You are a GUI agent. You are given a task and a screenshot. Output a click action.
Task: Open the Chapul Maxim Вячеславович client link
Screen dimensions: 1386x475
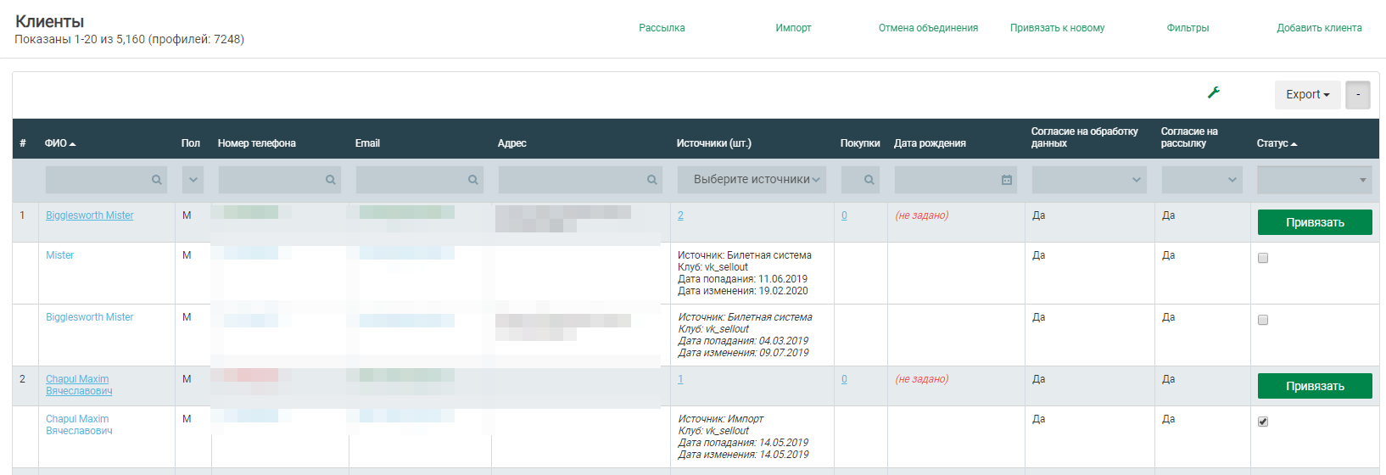tap(78, 385)
